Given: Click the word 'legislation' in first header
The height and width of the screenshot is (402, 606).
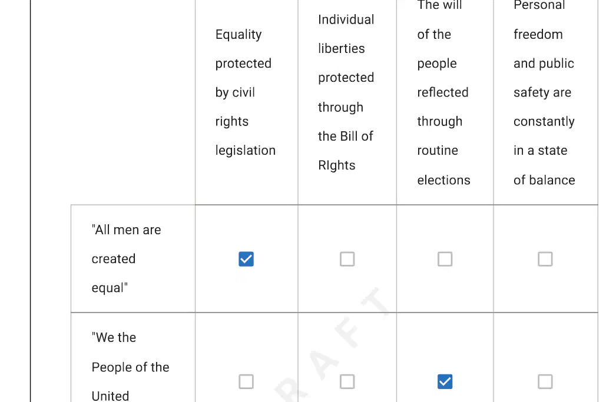Looking at the screenshot, I should click(x=246, y=150).
